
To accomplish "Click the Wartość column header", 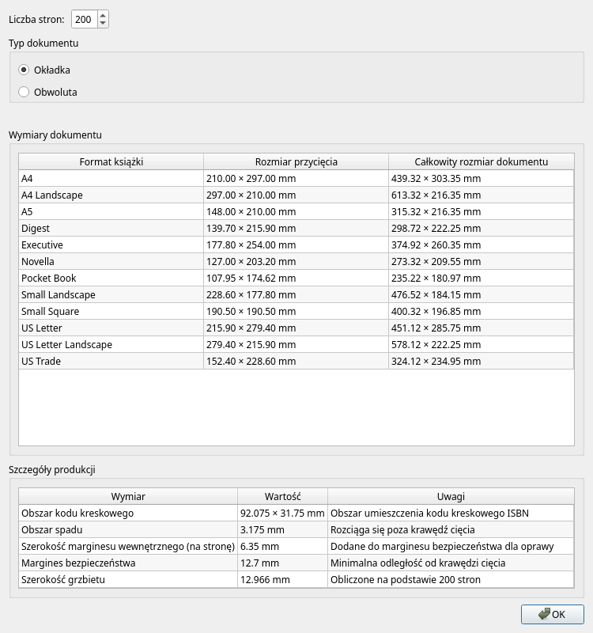I will [x=282, y=496].
